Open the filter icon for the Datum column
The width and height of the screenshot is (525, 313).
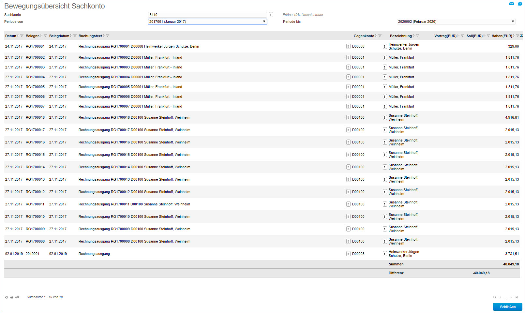[x=22, y=36]
